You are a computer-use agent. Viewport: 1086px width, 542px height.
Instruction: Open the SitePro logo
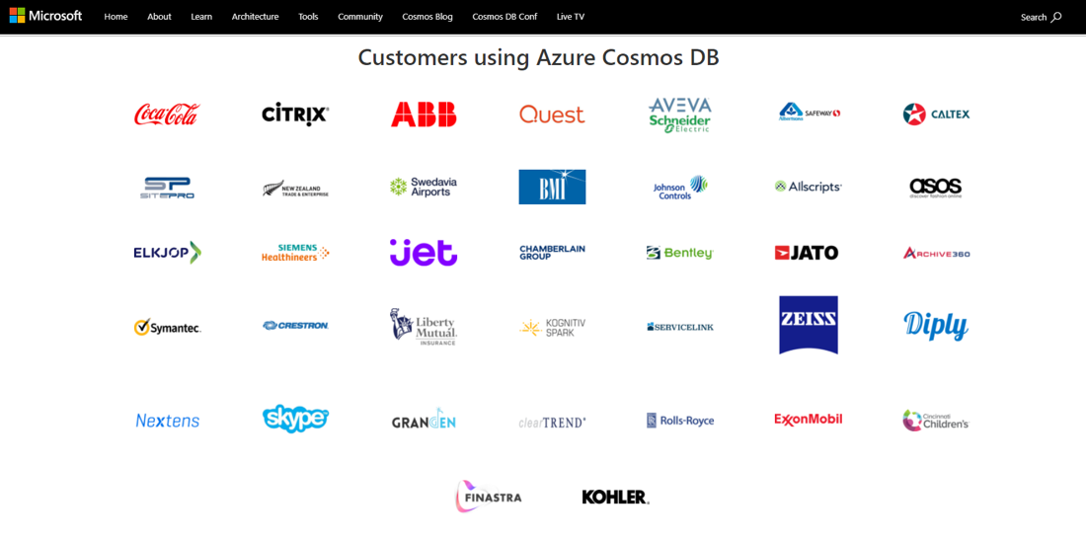click(x=167, y=188)
